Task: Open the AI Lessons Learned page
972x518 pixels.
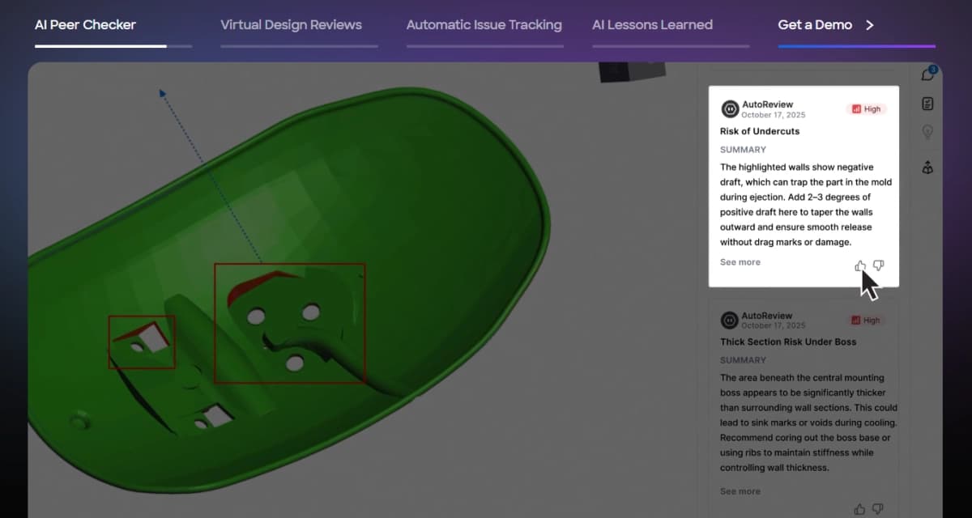Action: [x=653, y=24]
